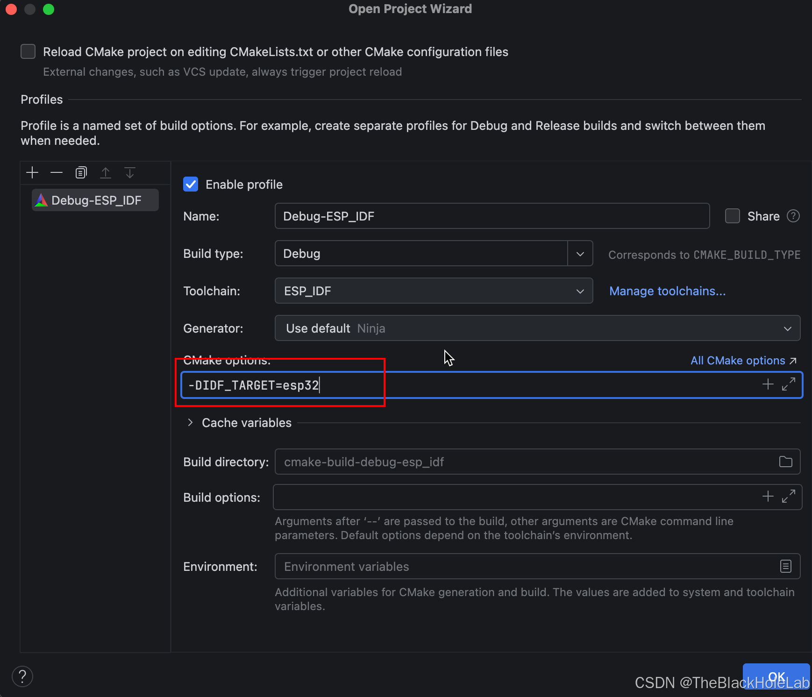
Task: Remove the selected CMake profile
Action: click(57, 173)
